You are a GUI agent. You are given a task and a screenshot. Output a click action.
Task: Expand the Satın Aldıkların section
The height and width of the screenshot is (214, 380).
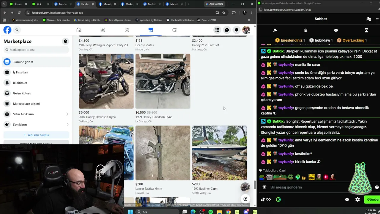coord(37,114)
